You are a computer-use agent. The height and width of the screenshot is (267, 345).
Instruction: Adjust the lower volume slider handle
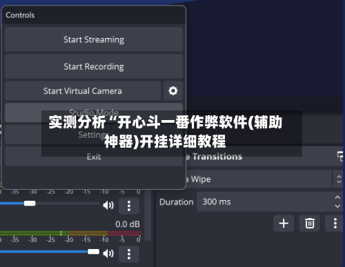[93, 252]
